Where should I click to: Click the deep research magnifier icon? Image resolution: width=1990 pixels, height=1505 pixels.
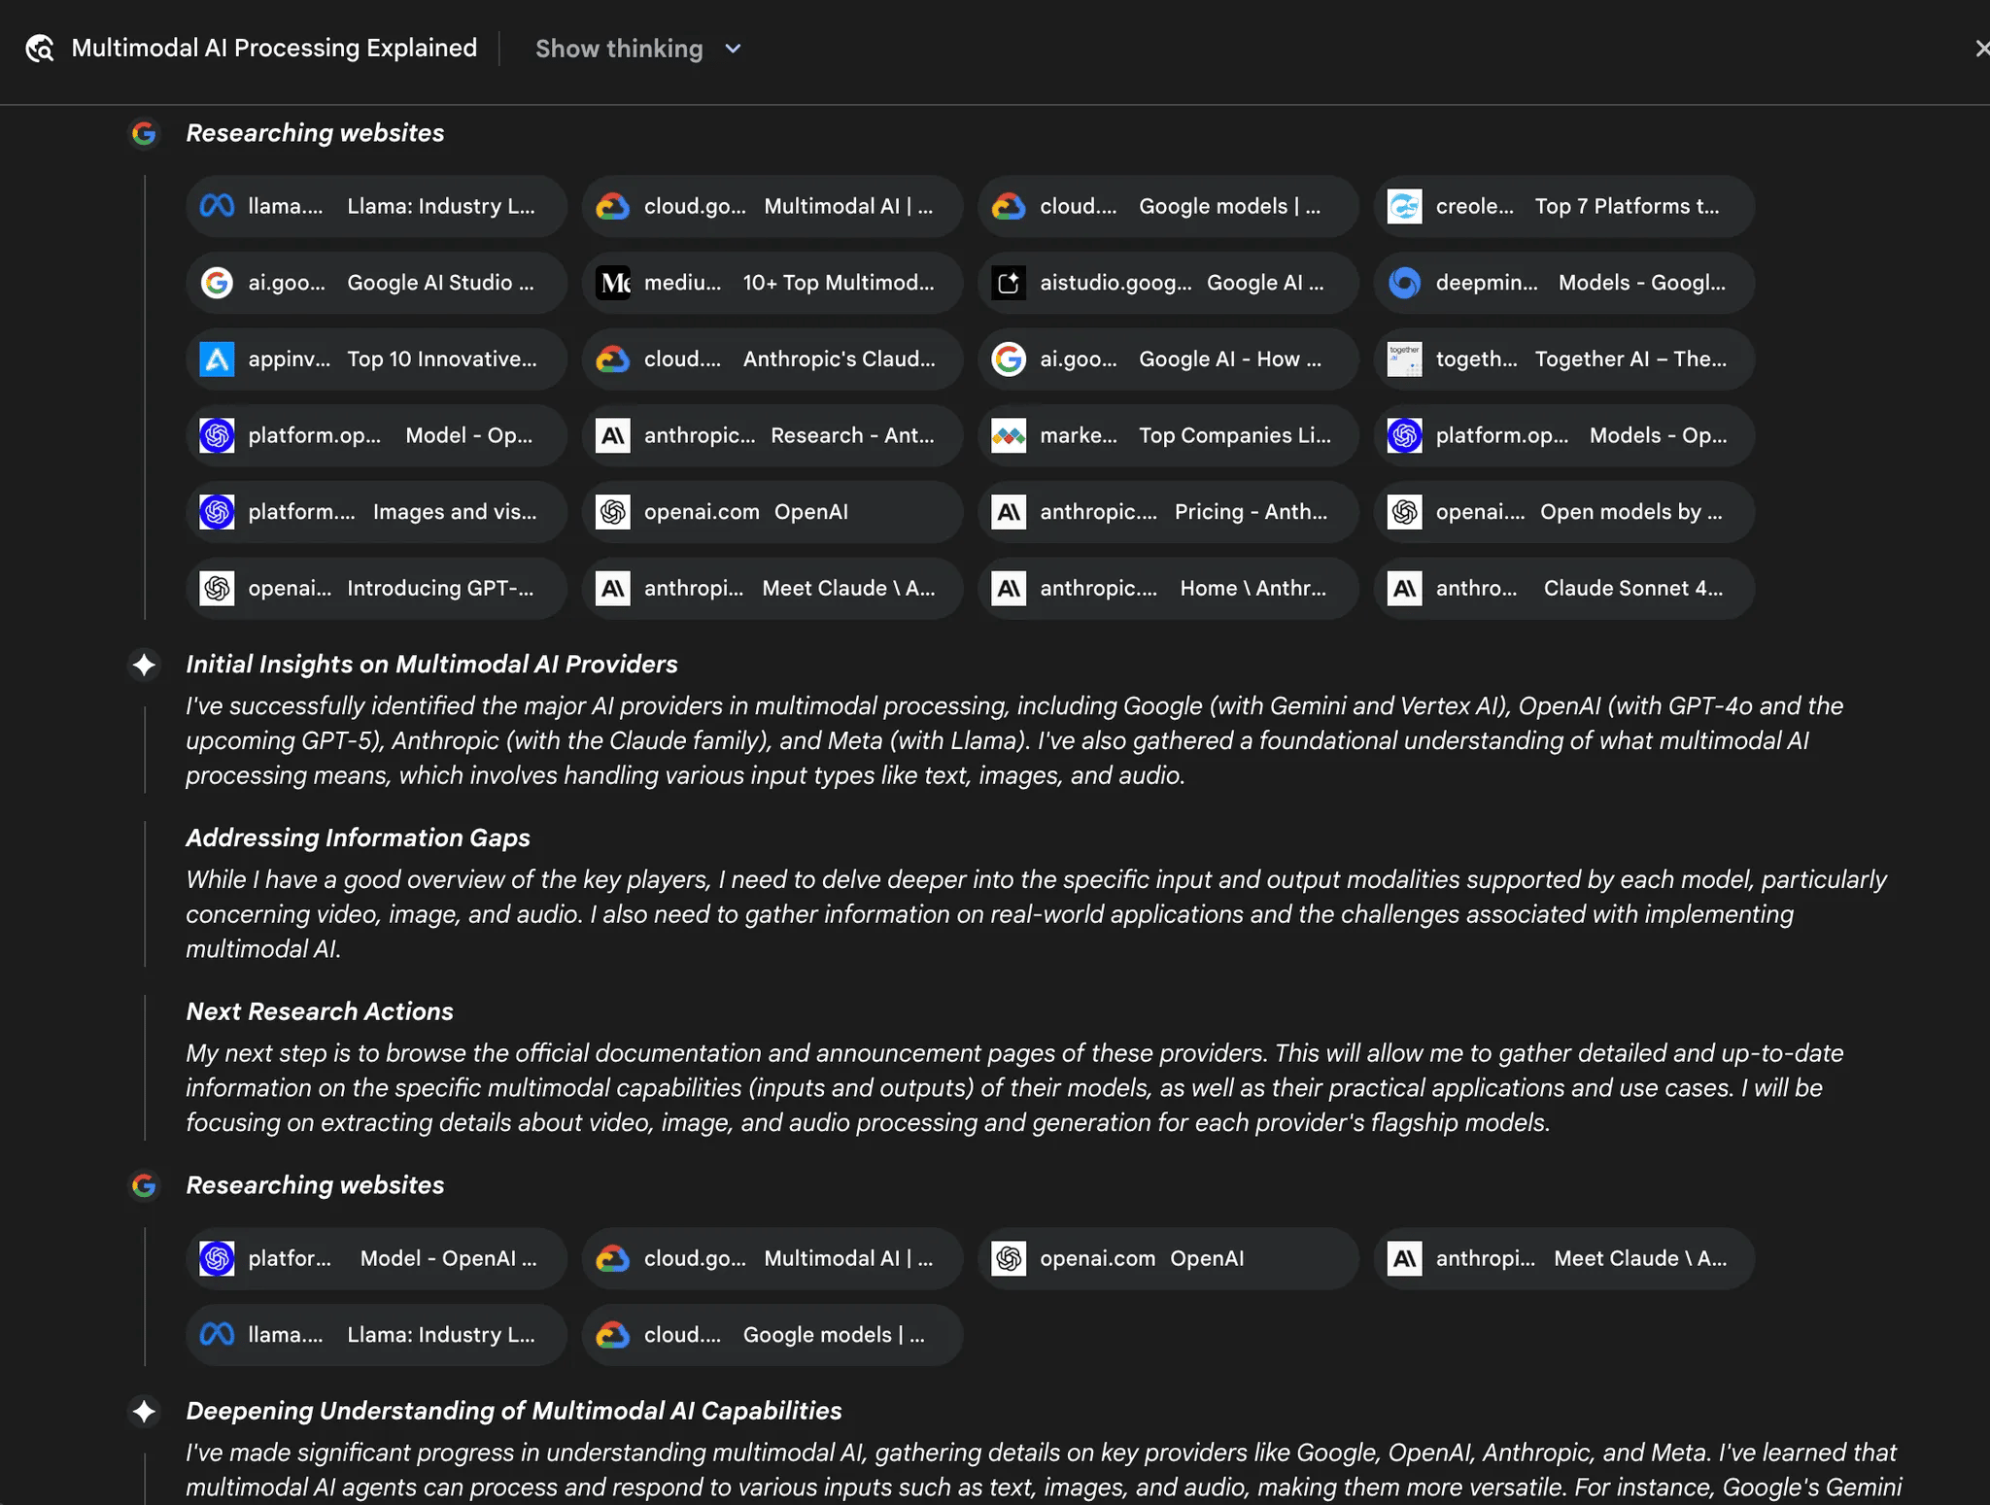click(40, 49)
